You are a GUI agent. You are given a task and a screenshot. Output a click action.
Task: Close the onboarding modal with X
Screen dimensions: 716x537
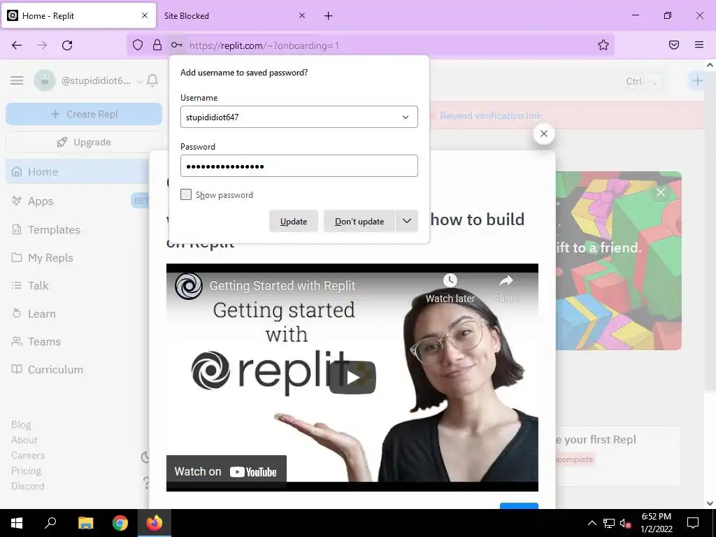point(544,134)
